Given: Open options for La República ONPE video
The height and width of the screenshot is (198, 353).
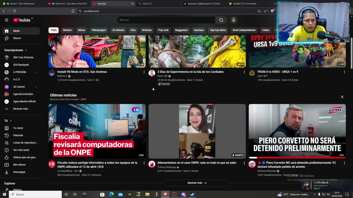Looking at the screenshot, I should (x=144, y=163).
